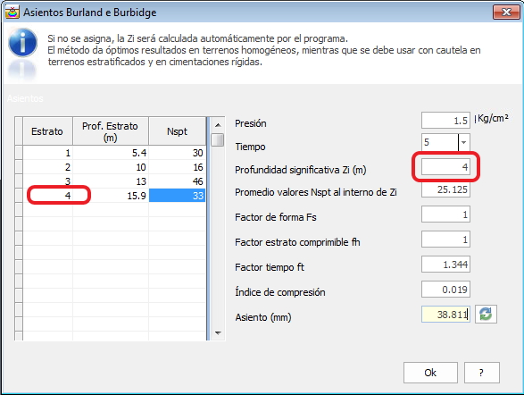Select the Factor de forma Fs field
Screen dimensions: 524x395
445,214
